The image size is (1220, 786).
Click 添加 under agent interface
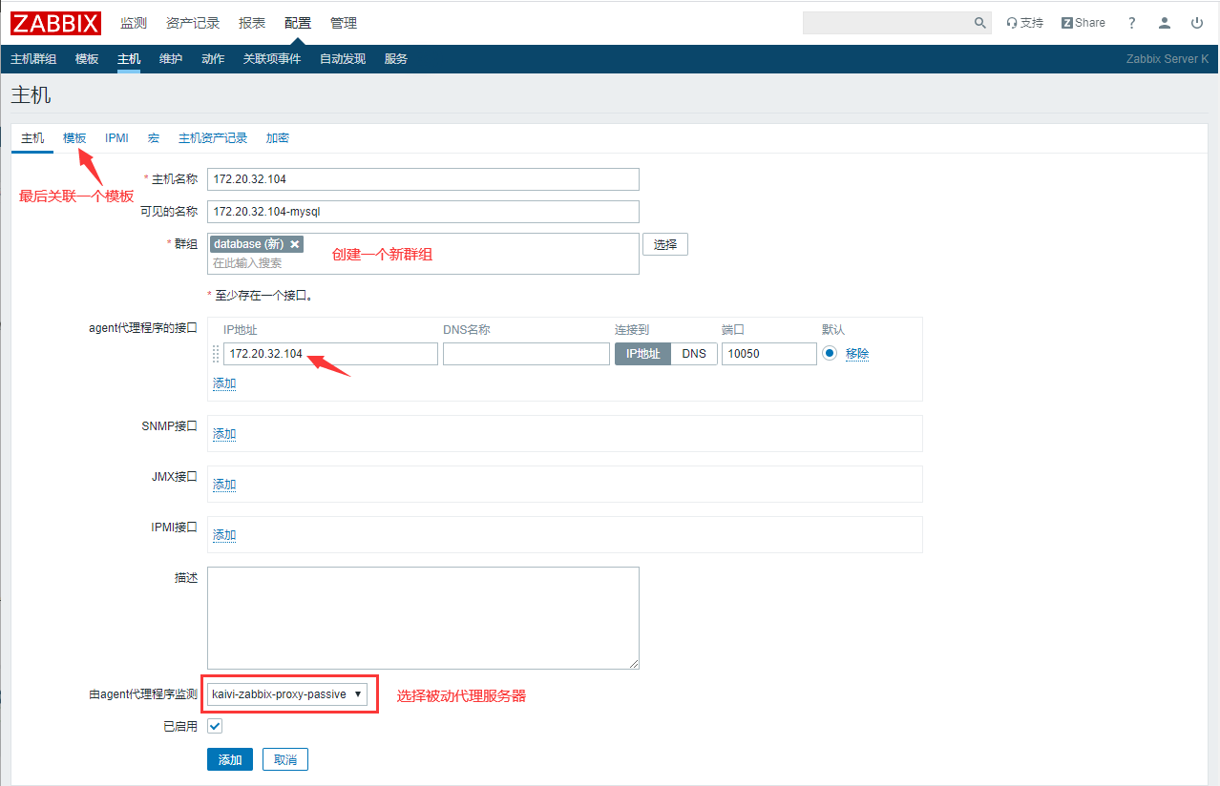tap(224, 383)
